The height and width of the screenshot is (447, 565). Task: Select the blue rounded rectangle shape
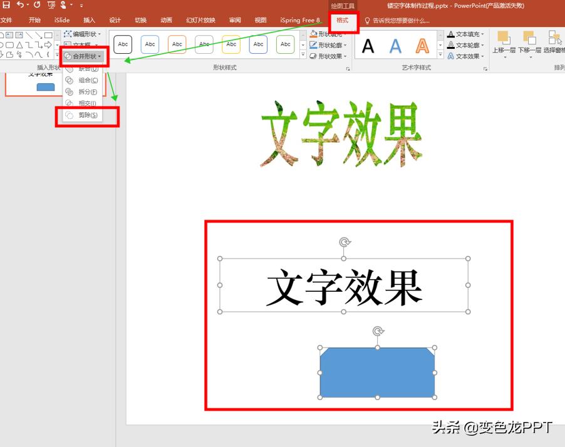(376, 372)
